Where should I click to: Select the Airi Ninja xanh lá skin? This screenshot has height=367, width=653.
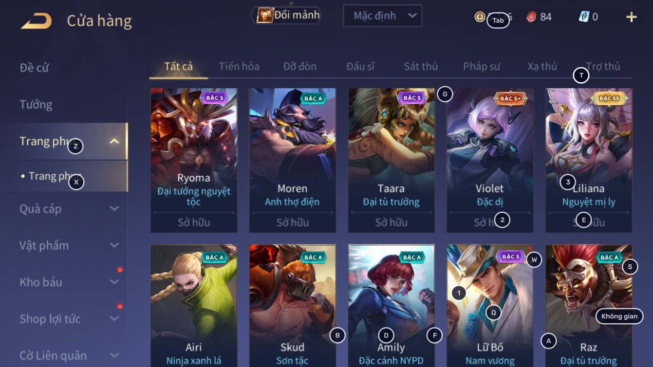pos(194,306)
